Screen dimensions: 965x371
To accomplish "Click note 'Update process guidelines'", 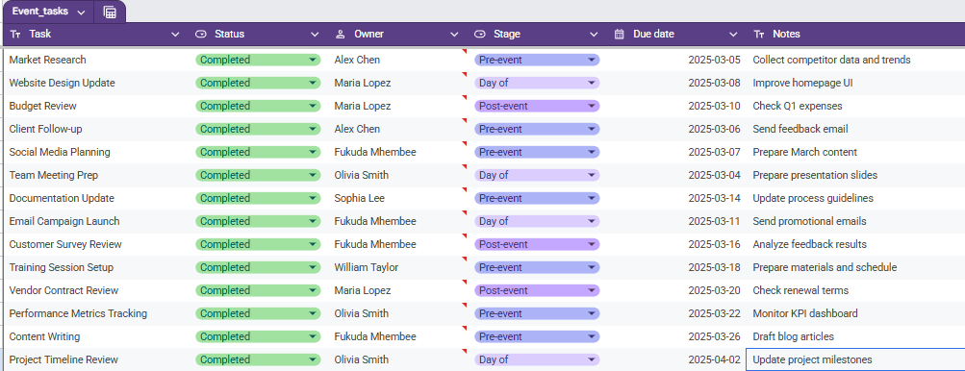I will click(x=813, y=198).
